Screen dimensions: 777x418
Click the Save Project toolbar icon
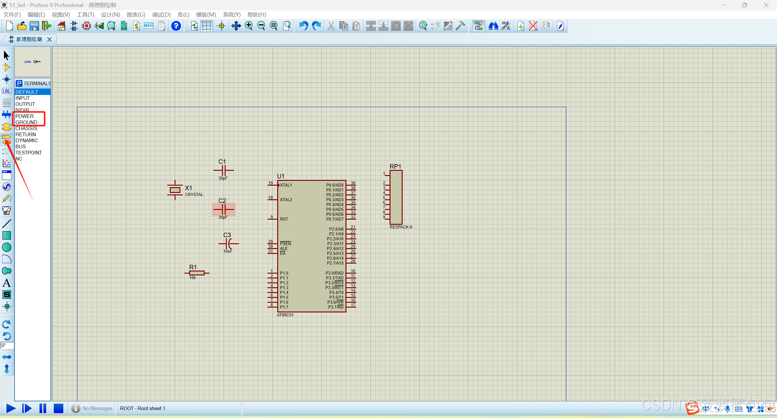point(34,26)
